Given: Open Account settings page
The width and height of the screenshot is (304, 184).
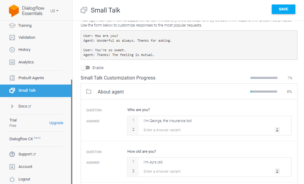Looking at the screenshot, I should (x=25, y=167).
